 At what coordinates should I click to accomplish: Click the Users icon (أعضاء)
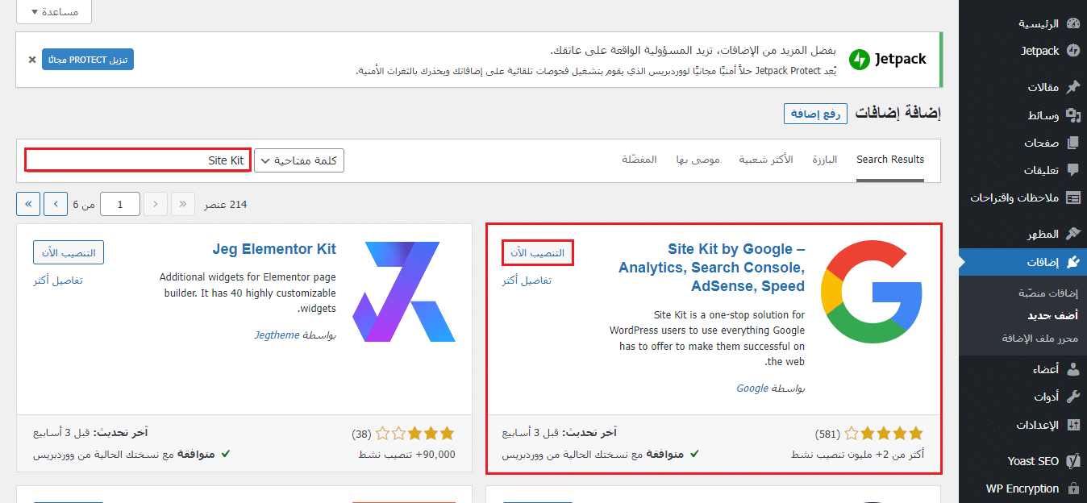tap(1072, 369)
